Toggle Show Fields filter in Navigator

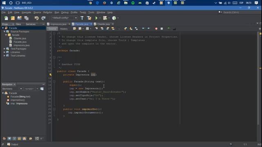[x=9, y=138]
